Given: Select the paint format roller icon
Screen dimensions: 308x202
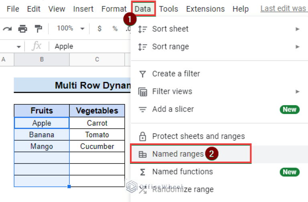Looking at the screenshot, I should [38, 29].
